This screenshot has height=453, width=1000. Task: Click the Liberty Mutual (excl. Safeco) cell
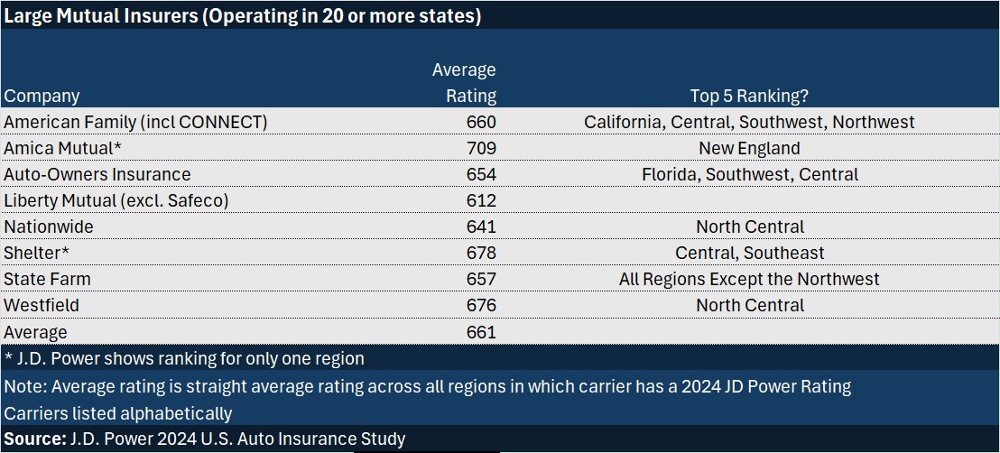point(116,200)
